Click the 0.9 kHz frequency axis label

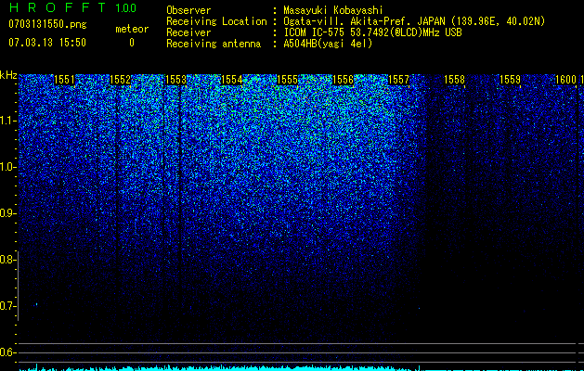pos(7,213)
